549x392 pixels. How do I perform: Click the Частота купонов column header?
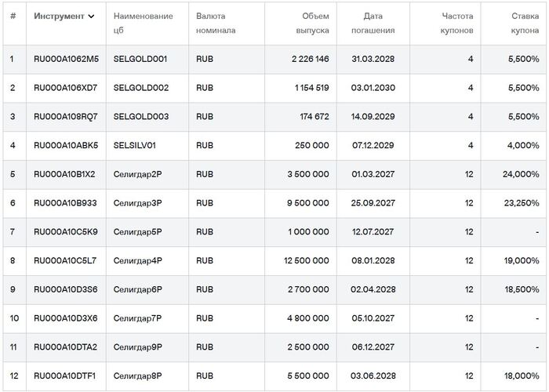coord(457,23)
